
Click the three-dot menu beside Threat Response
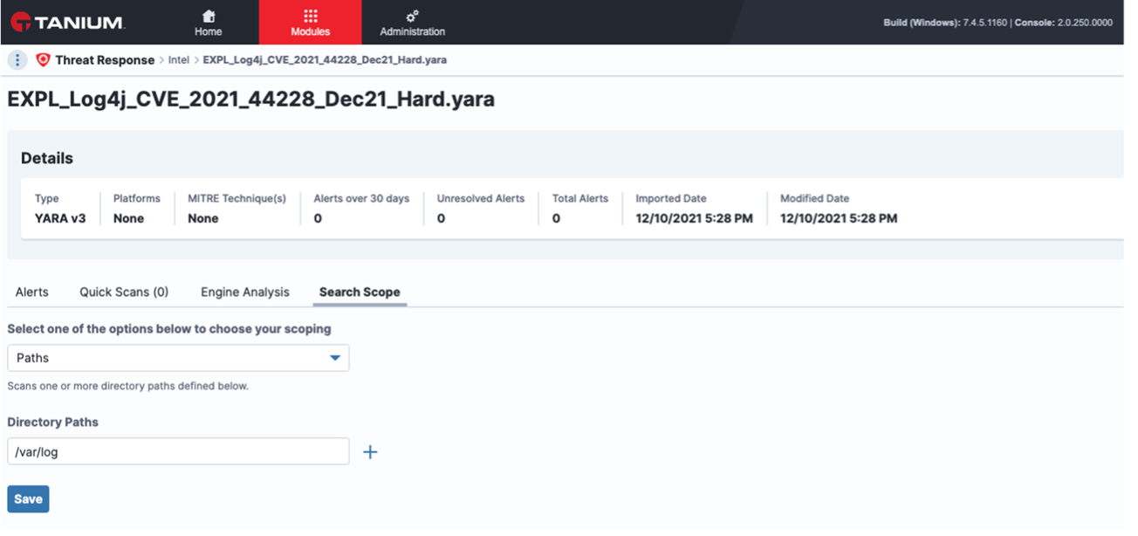coord(17,60)
